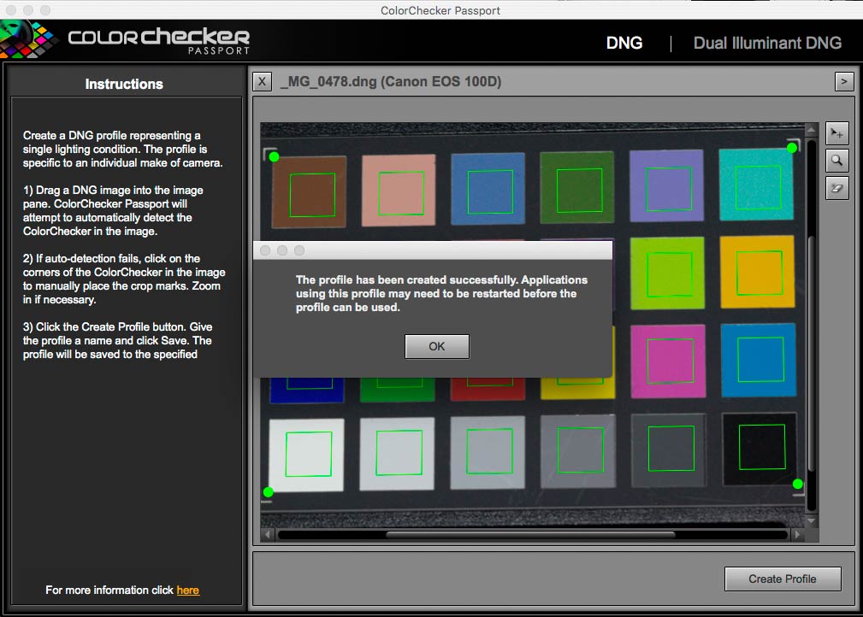Viewport: 863px width, 617px height.
Task: Activate the magnifier zoom tool
Action: click(836, 161)
